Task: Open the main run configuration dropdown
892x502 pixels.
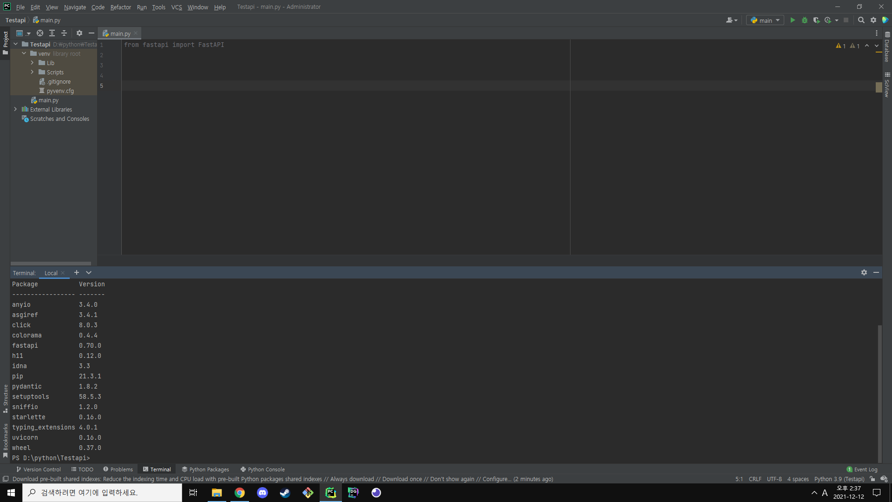Action: click(765, 20)
